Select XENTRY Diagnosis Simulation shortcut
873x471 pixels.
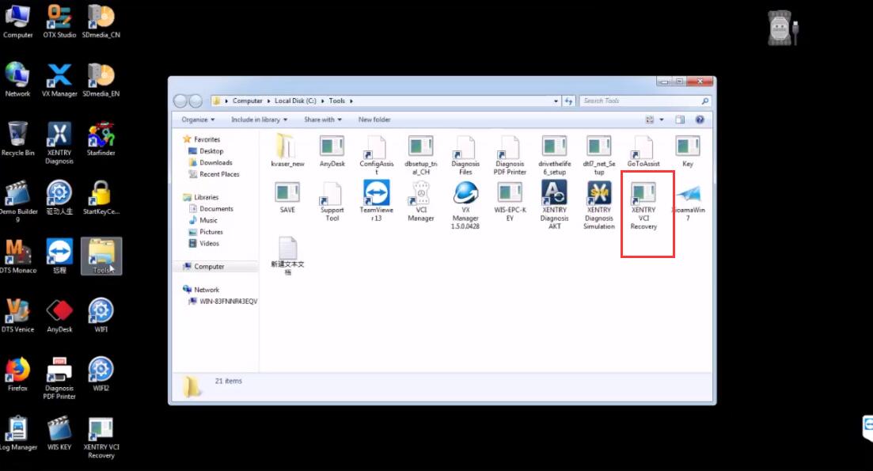tap(599, 205)
